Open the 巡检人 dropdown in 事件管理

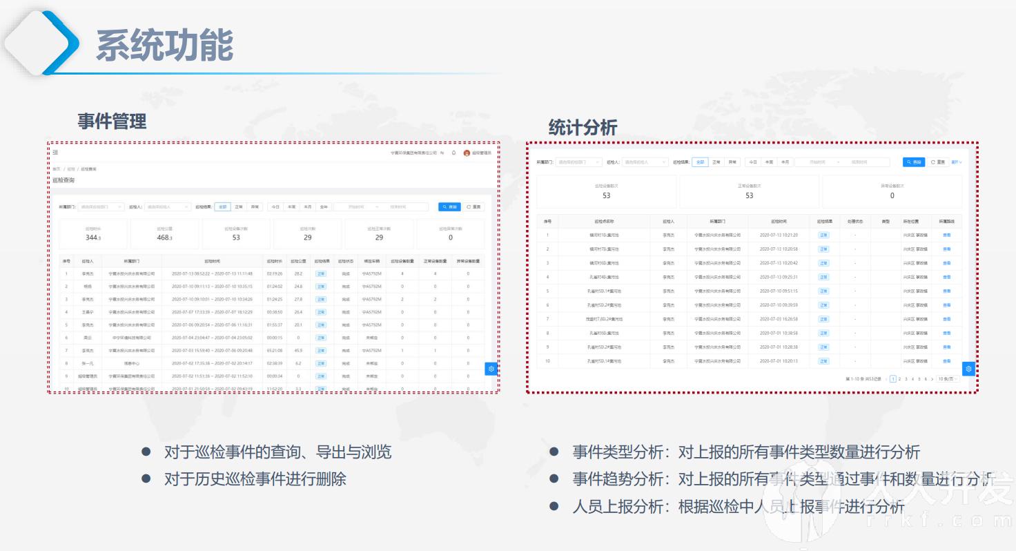(168, 206)
